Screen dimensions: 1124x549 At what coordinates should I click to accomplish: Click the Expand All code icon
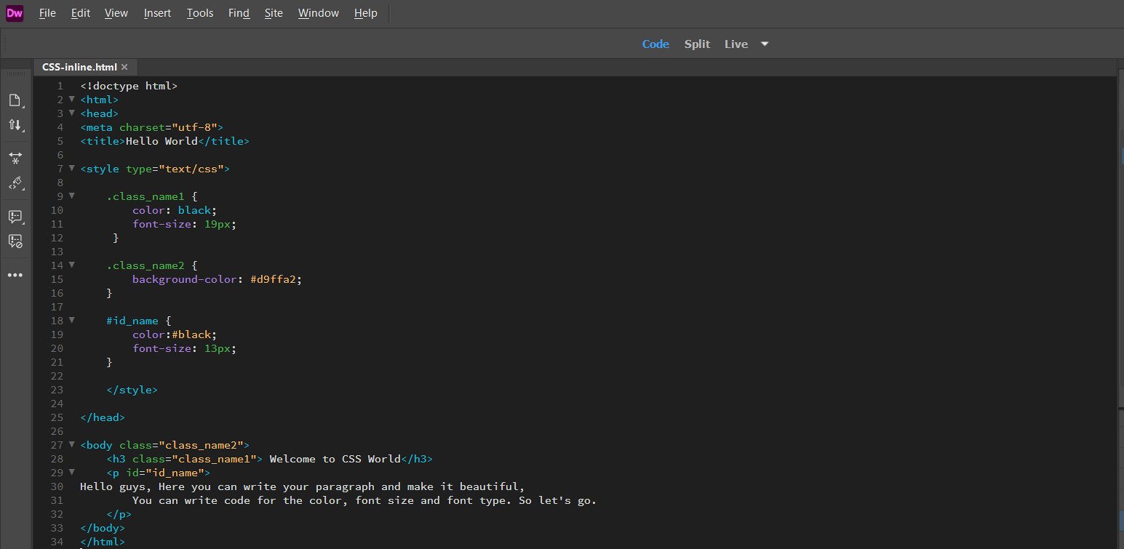pos(15,158)
